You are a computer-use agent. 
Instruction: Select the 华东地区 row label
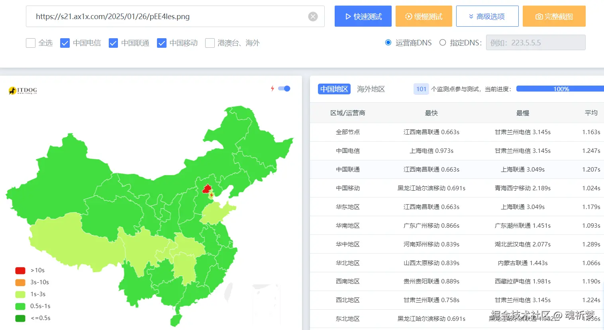tap(348, 207)
